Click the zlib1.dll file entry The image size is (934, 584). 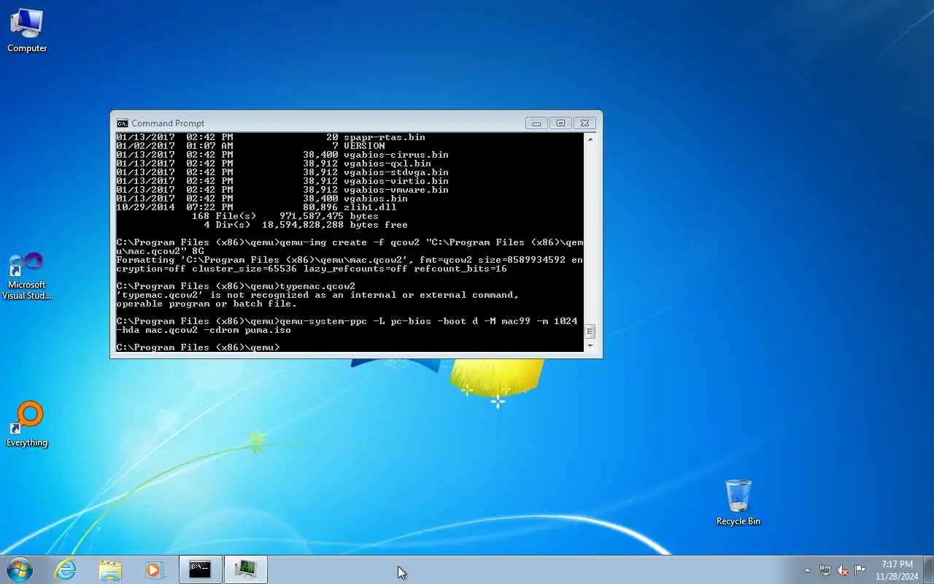tap(256, 207)
